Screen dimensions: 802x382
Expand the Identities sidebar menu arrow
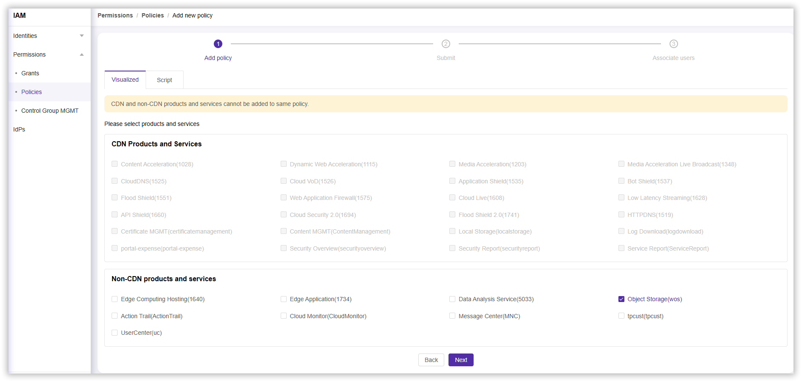pyautogui.click(x=82, y=36)
